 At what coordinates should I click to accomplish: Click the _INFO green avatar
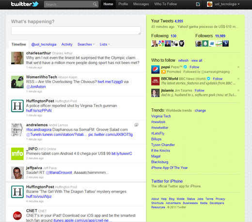[17, 154]
